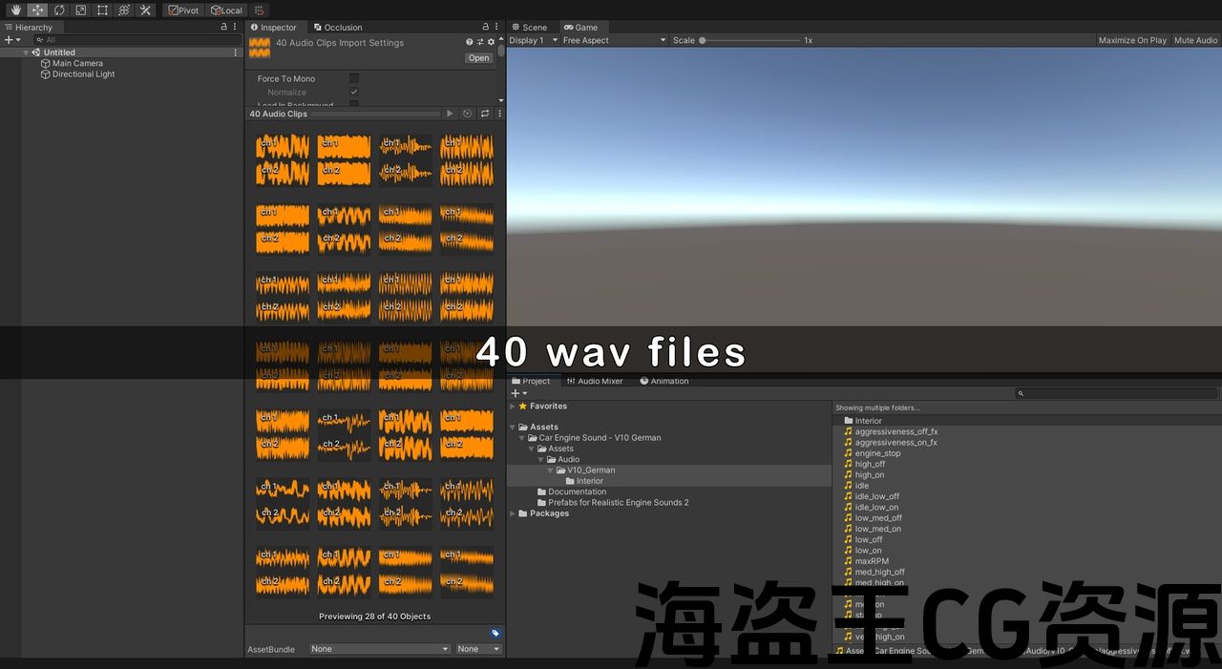Viewport: 1222px width, 669px height.
Task: Lock the Hierarchy panel
Action: (x=223, y=27)
